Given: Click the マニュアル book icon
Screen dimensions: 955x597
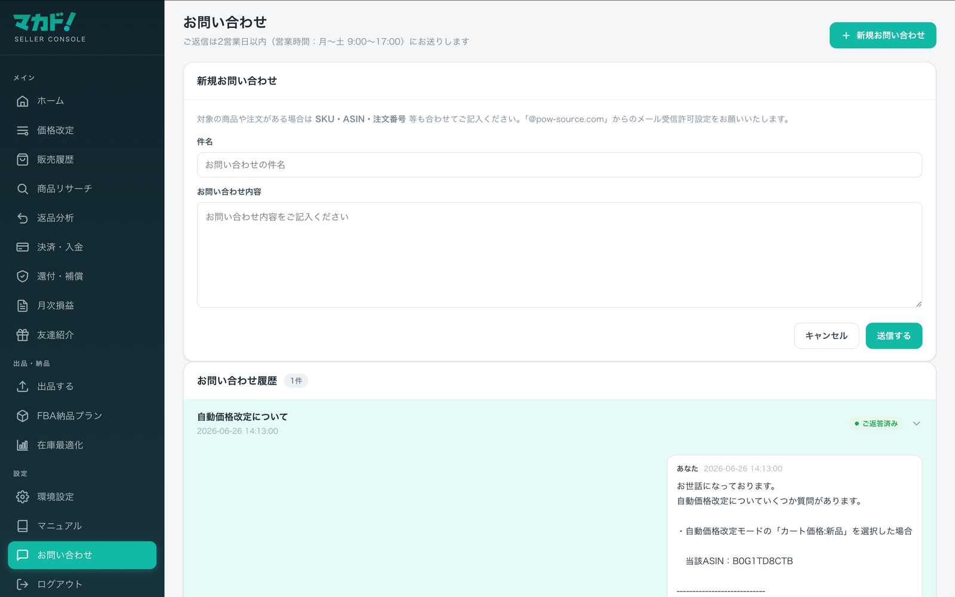Looking at the screenshot, I should [23, 526].
